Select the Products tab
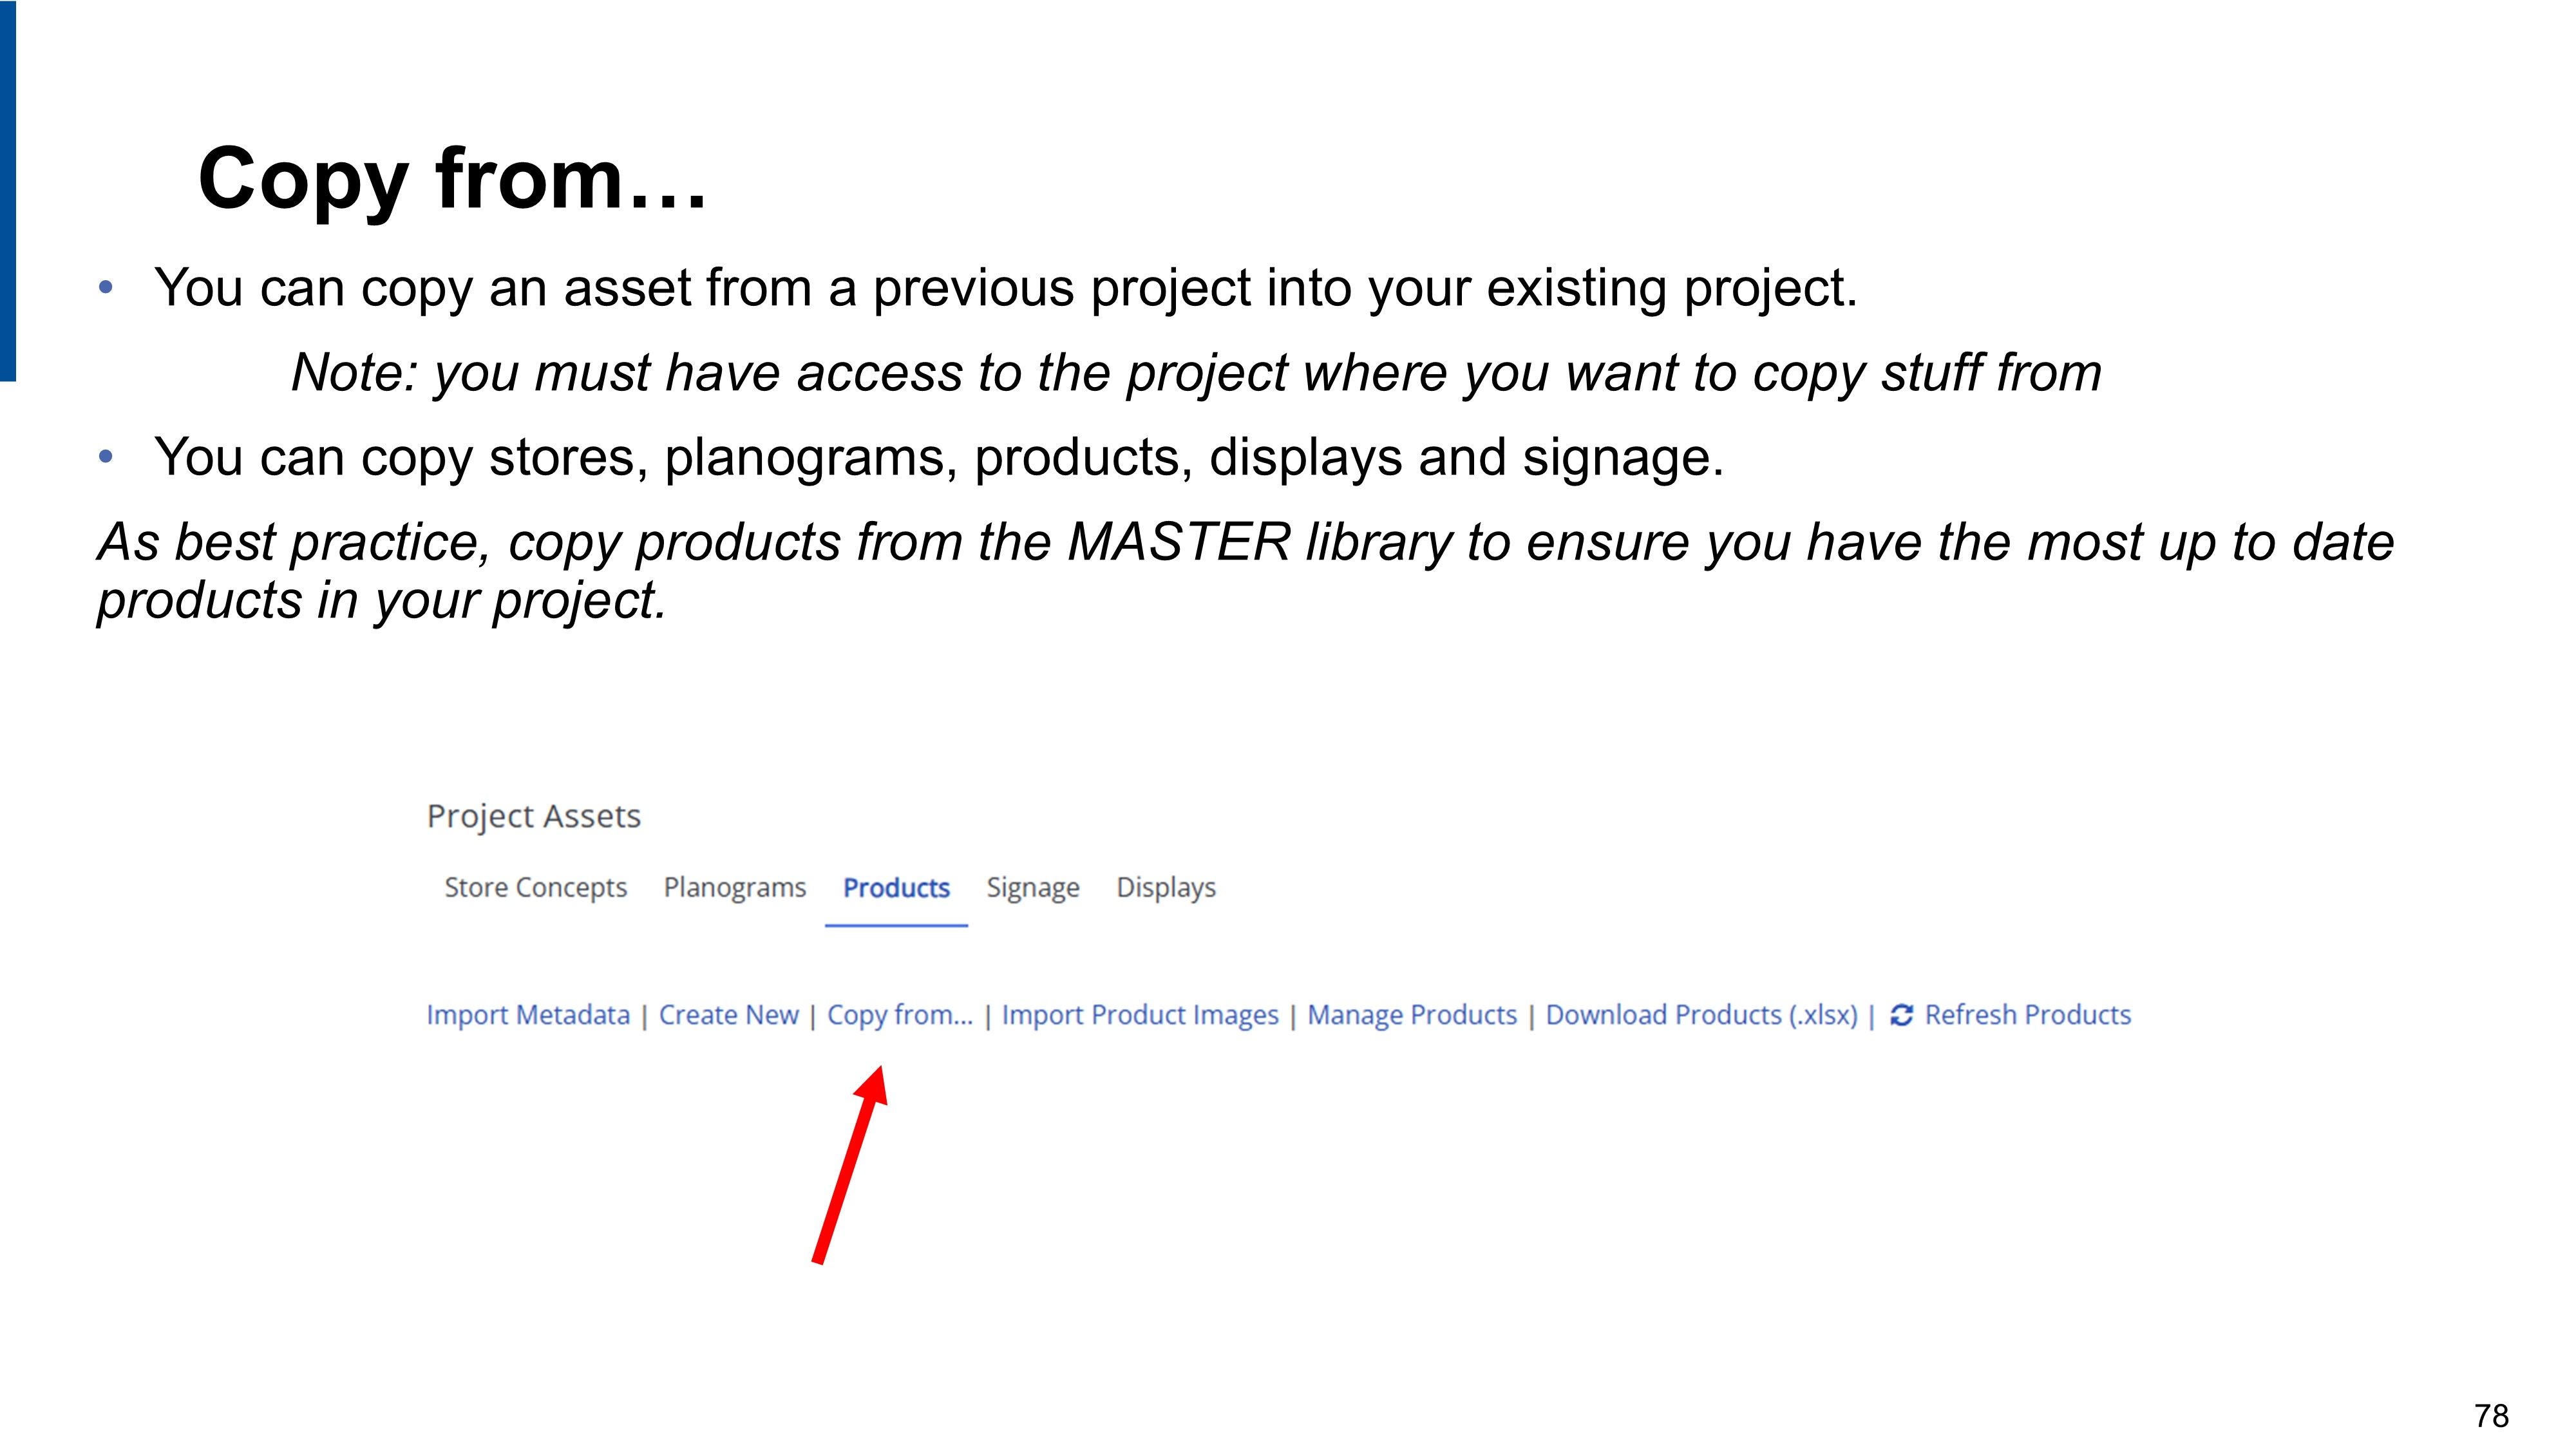 tap(896, 887)
